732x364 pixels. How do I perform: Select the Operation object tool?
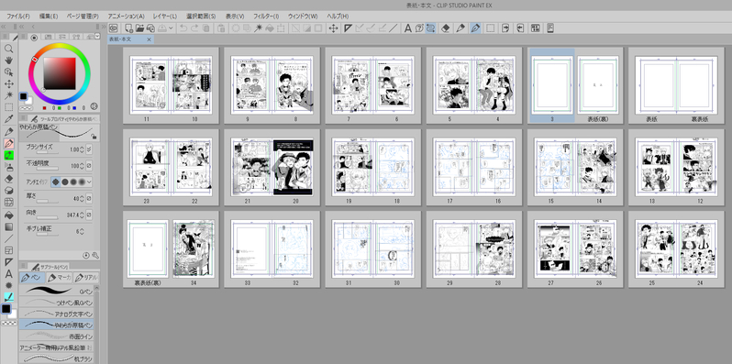8,72
